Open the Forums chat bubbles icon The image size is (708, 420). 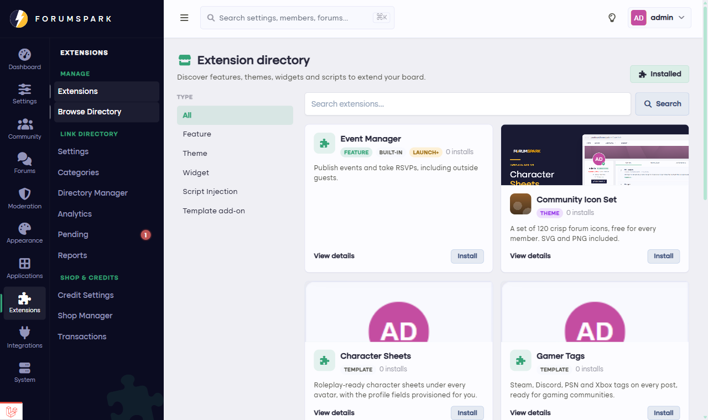(x=25, y=159)
